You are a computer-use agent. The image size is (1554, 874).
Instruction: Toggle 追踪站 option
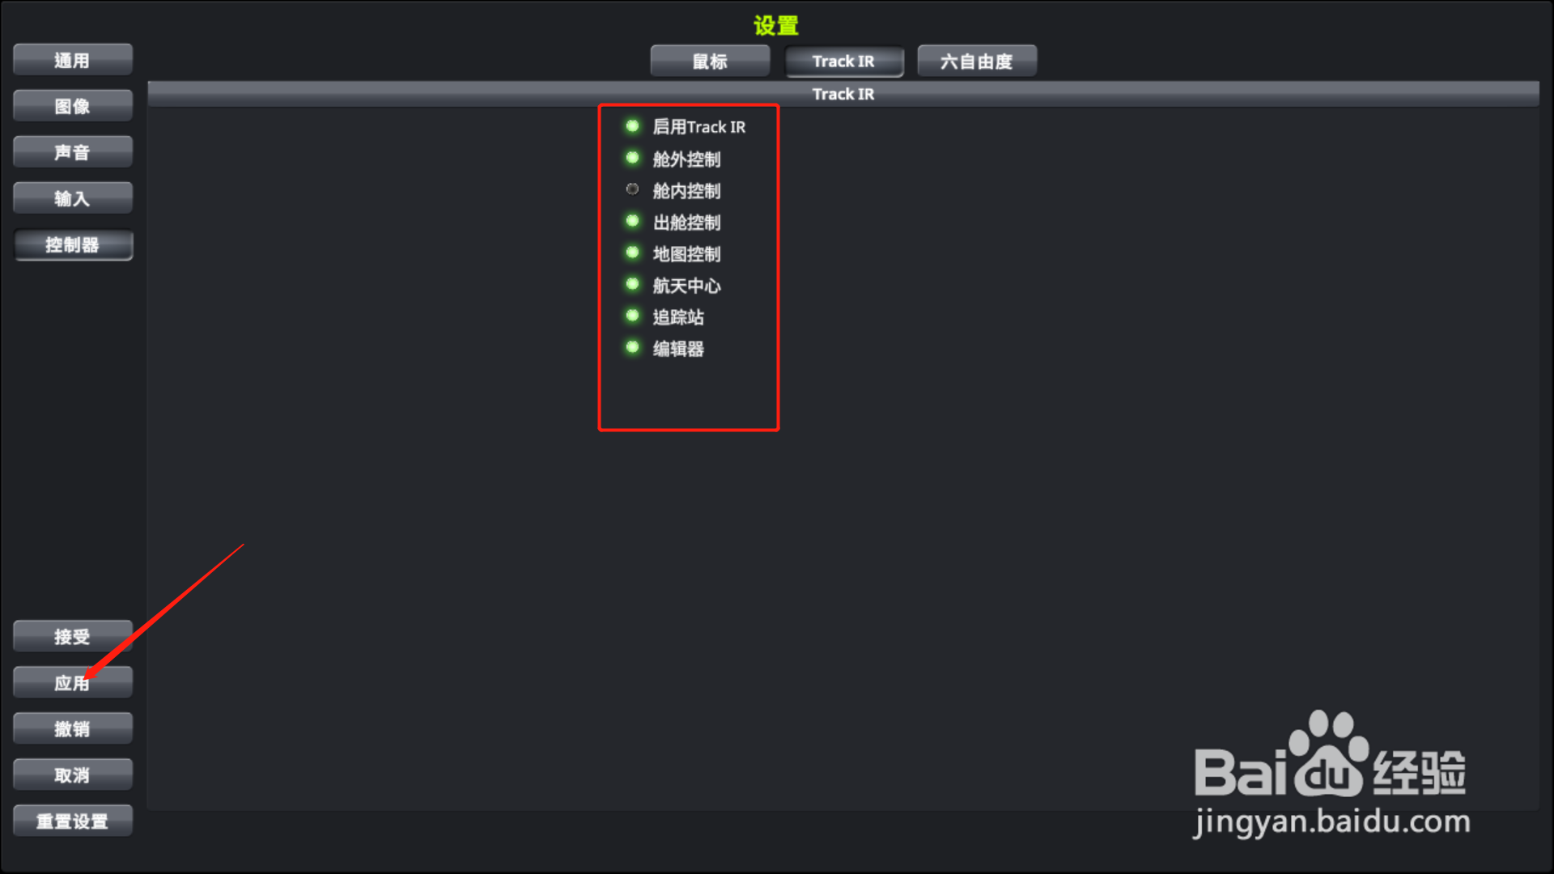coord(632,316)
